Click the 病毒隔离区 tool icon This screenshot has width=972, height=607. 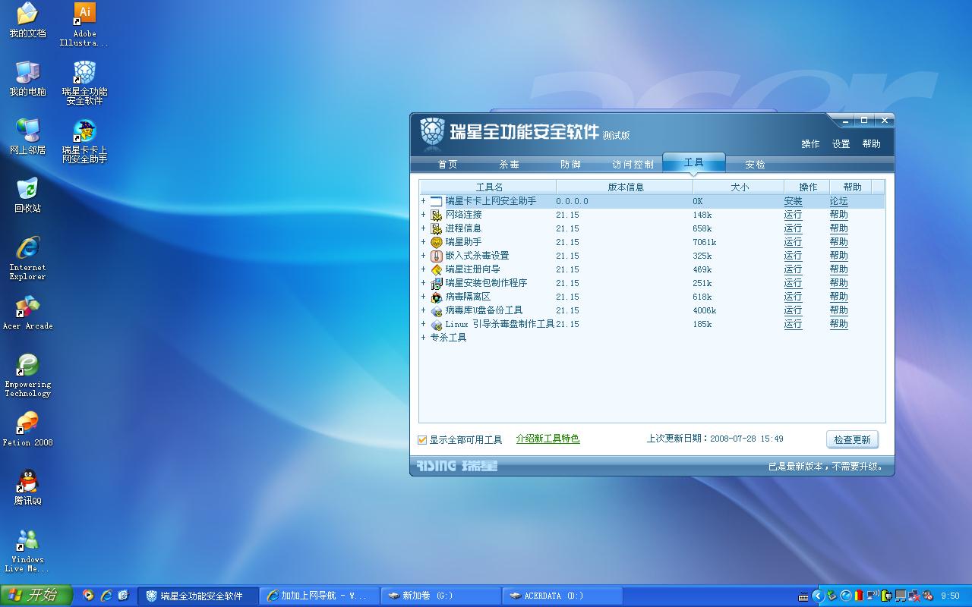pos(436,297)
